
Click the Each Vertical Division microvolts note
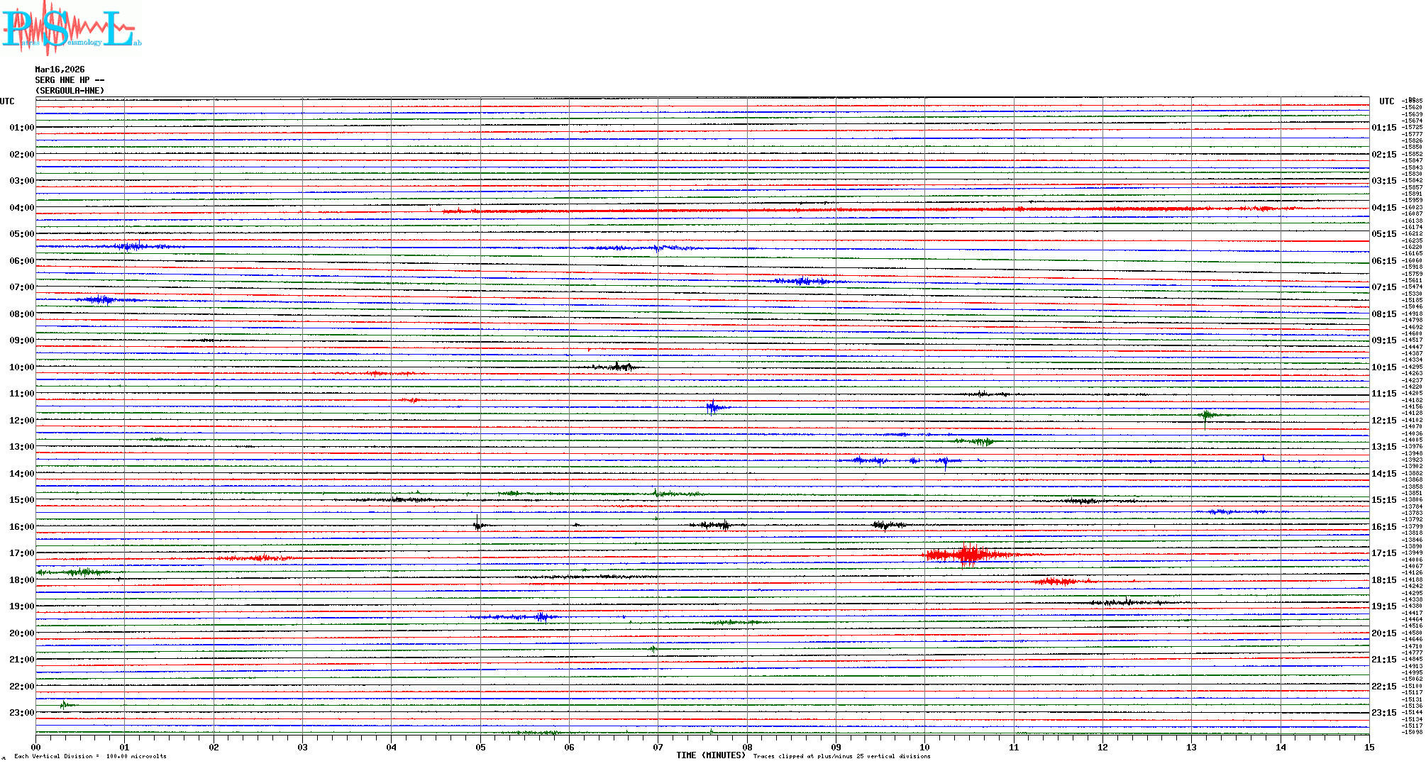point(90,756)
